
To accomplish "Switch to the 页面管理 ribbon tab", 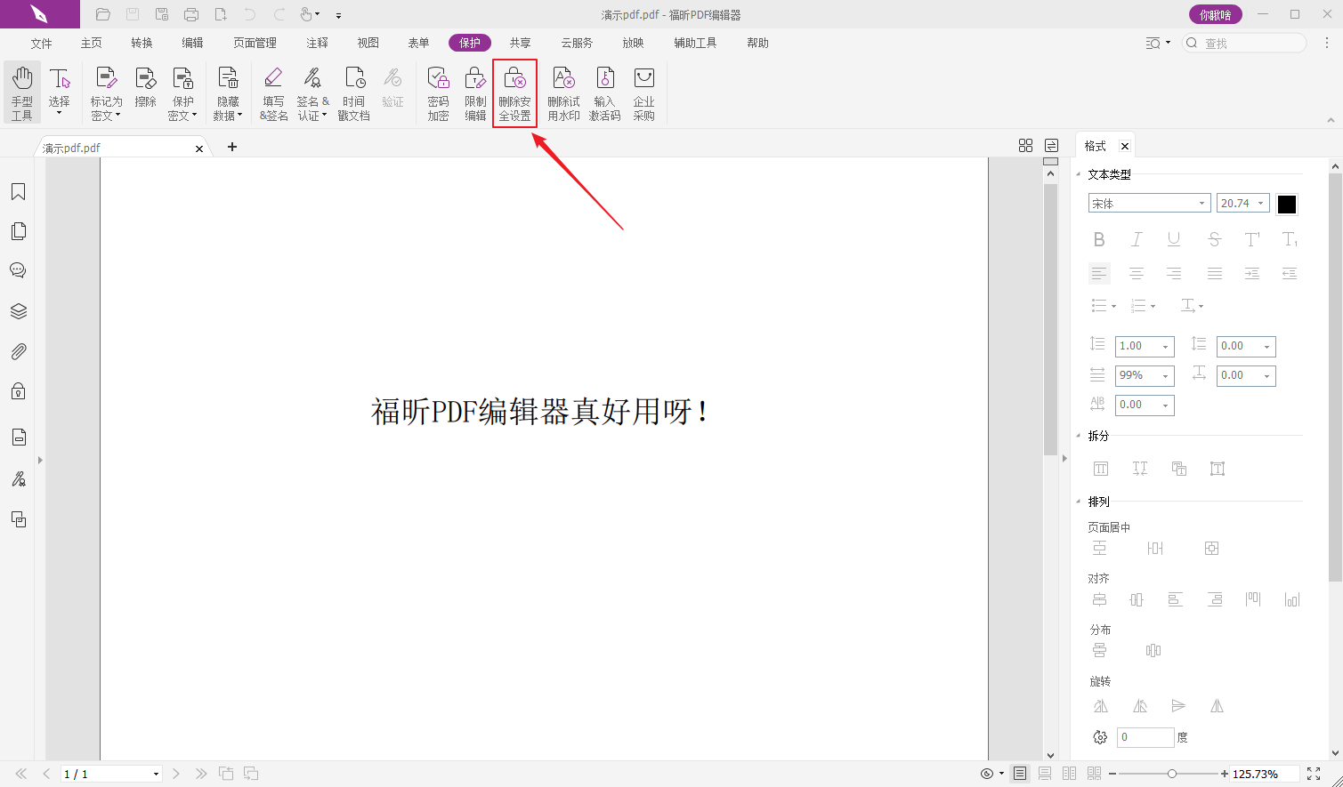I will pos(255,43).
